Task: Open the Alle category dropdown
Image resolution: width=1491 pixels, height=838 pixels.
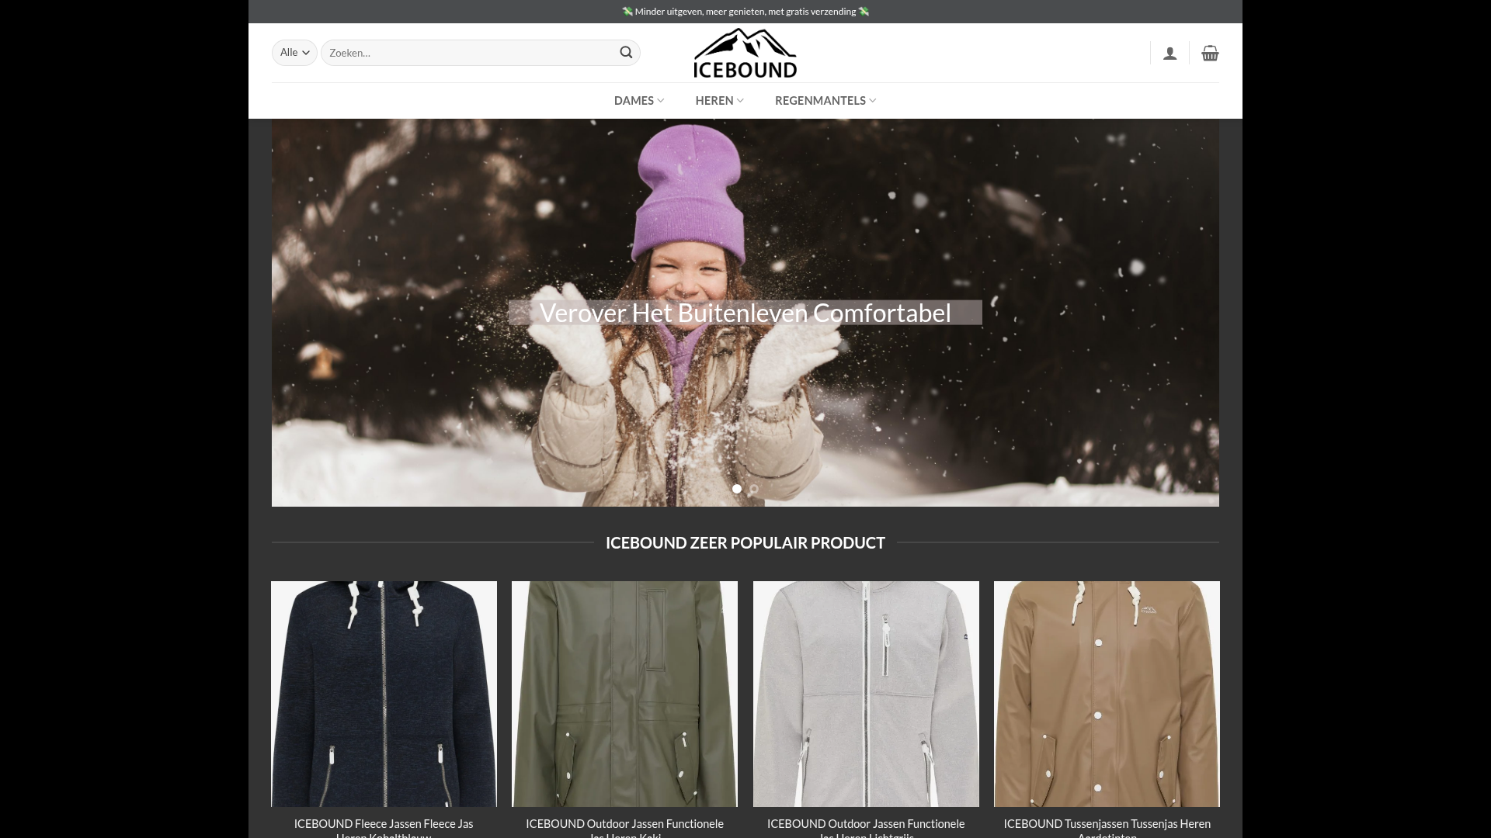Action: [x=294, y=53]
